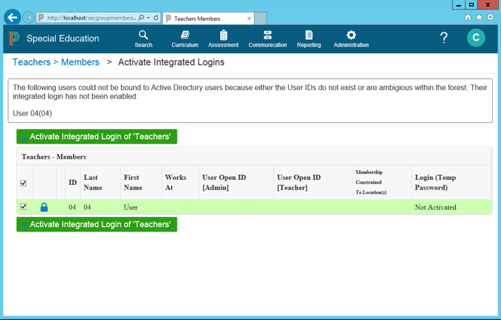Image resolution: width=501 pixels, height=320 pixels.
Task: Go to Teachers breadcrumb link
Action: [31, 62]
